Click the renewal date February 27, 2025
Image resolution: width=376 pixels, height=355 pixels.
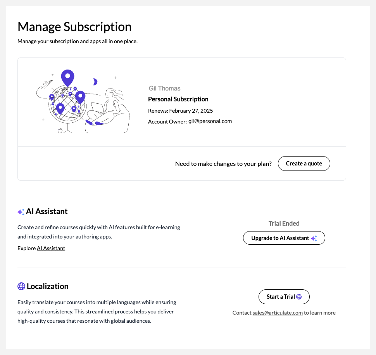click(x=191, y=111)
